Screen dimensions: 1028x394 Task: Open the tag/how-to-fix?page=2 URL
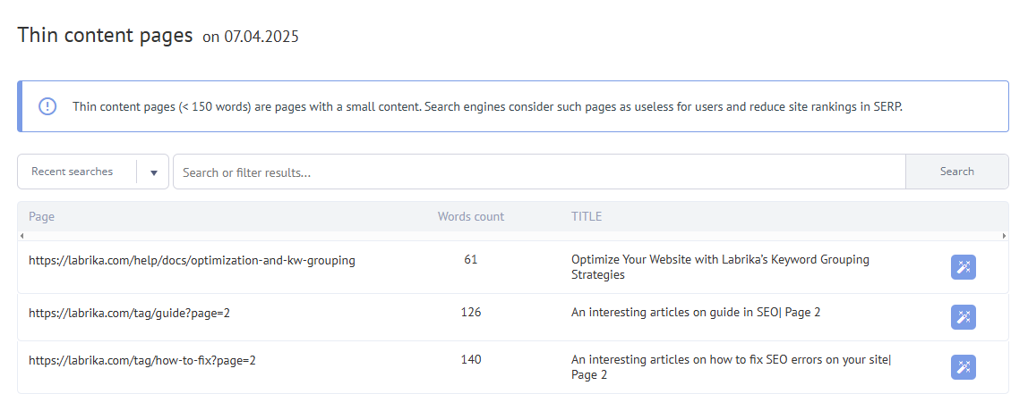click(x=142, y=360)
